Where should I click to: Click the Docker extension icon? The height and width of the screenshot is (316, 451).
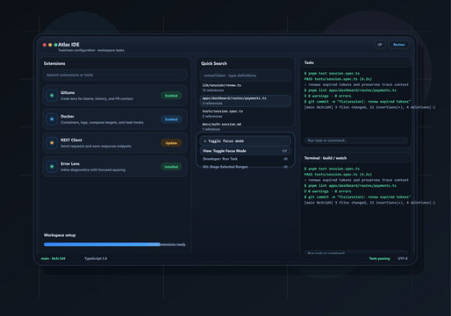[x=52, y=119]
